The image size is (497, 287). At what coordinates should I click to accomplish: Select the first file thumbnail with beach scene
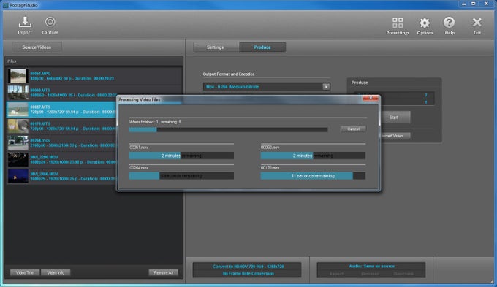[x=18, y=76]
